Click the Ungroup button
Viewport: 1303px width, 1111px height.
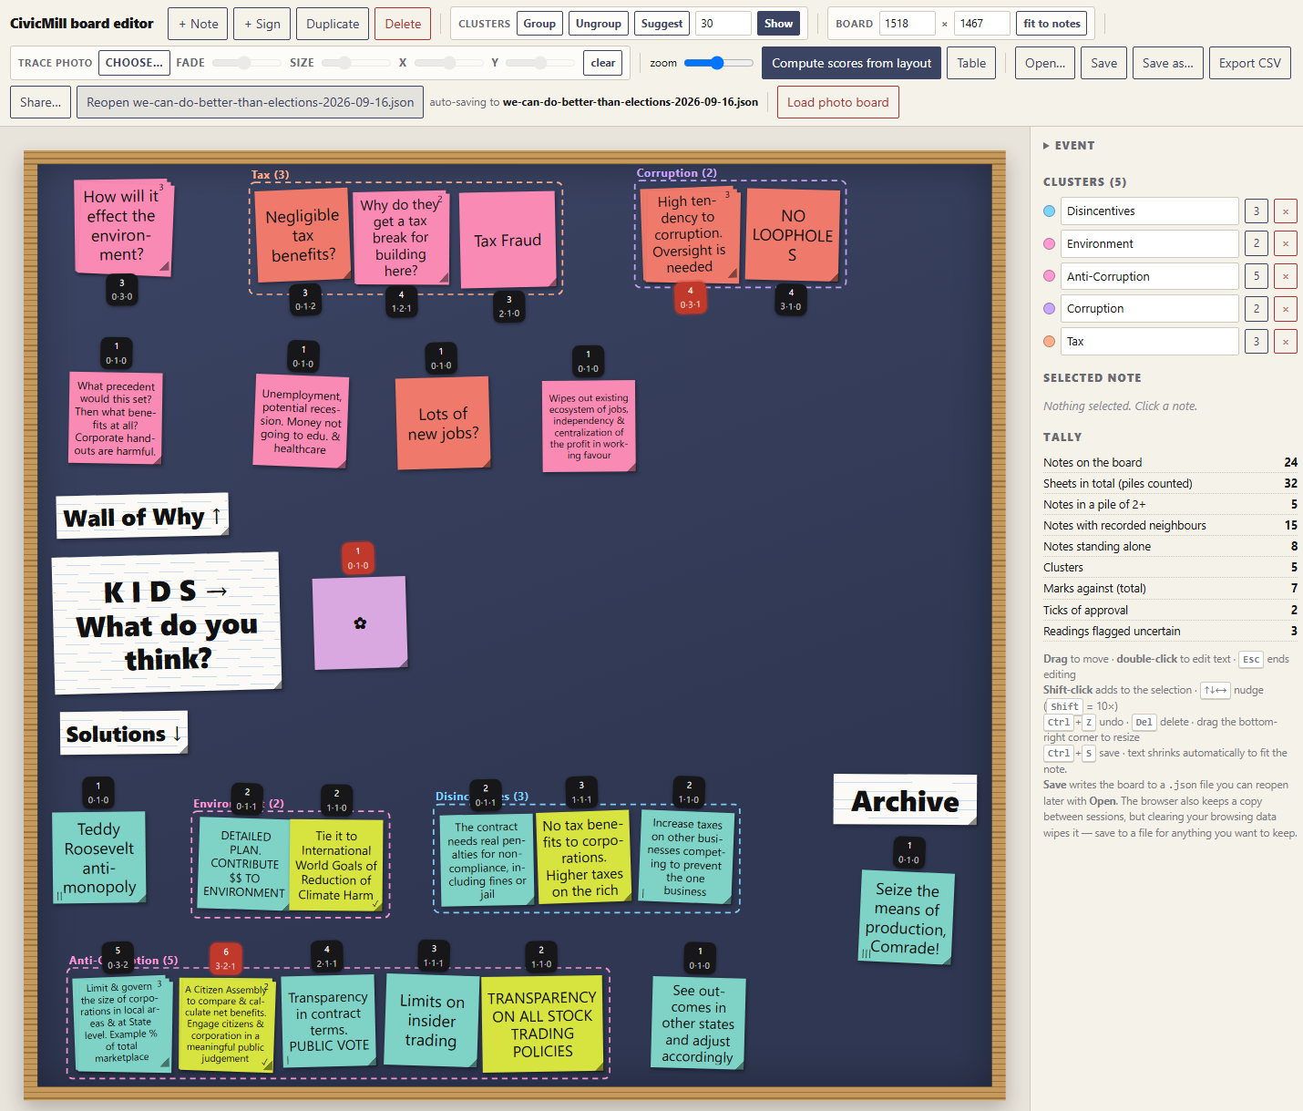click(599, 24)
